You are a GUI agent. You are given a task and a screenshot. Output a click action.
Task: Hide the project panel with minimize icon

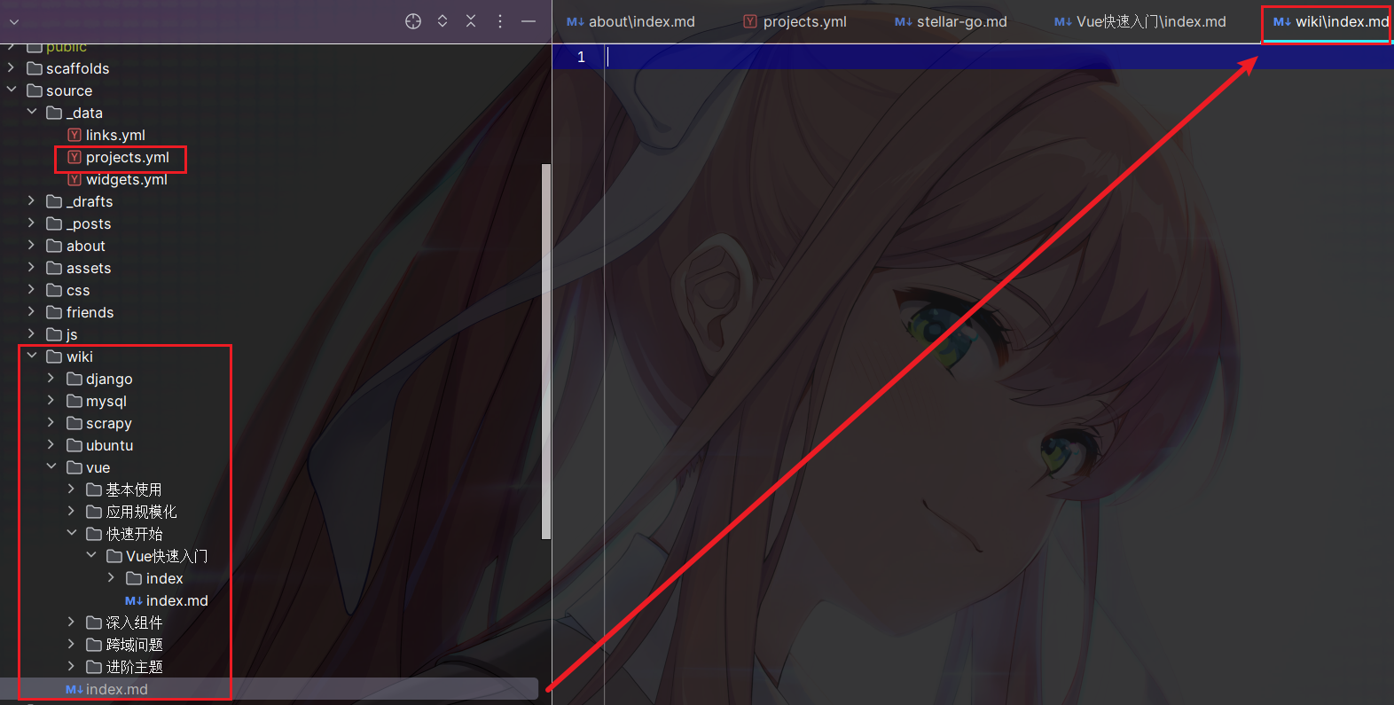[529, 21]
